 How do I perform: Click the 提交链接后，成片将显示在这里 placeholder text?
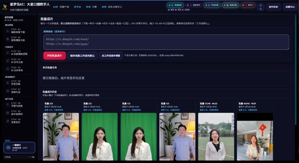tap(63, 78)
